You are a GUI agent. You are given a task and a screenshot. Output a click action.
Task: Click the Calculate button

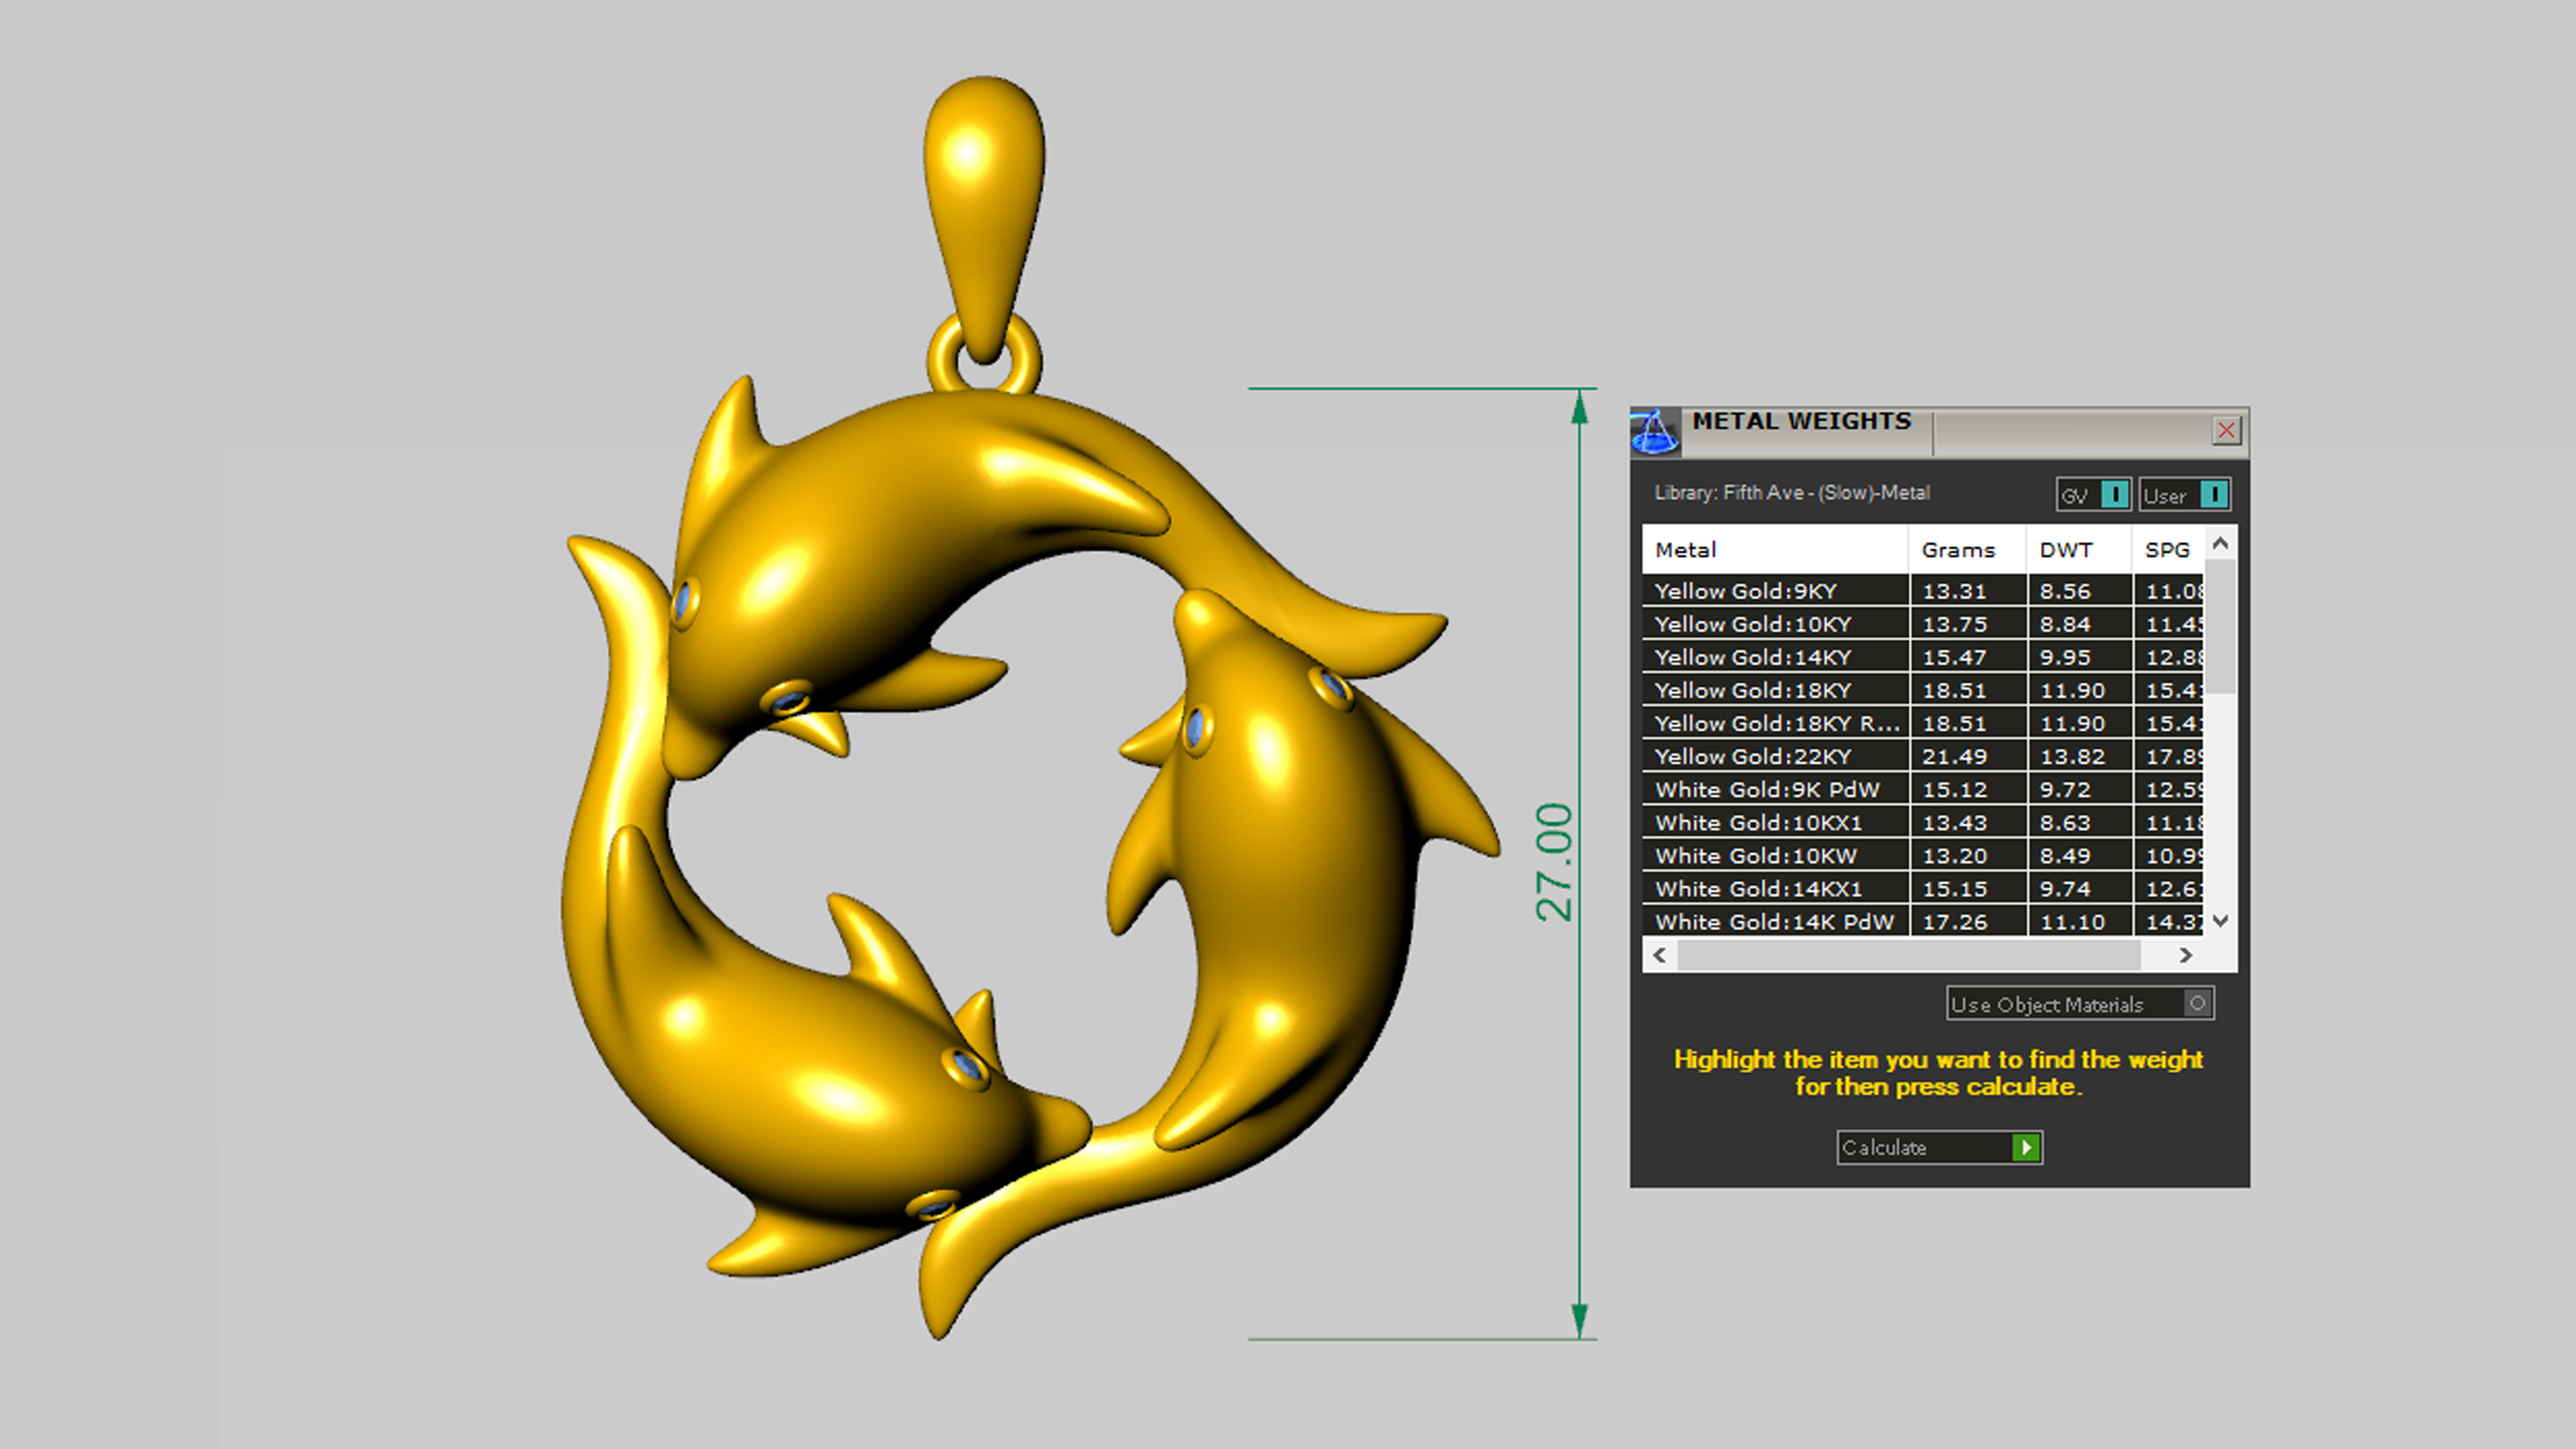coord(1939,1148)
